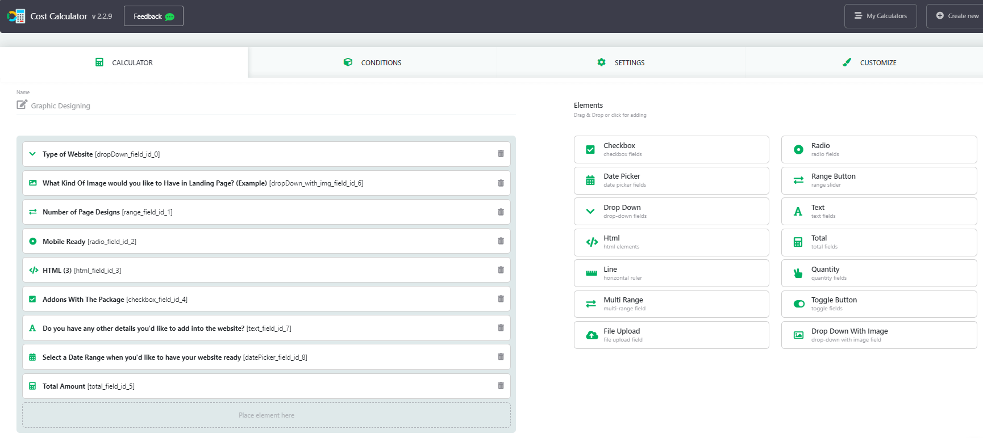Add a Quantity element
The width and height of the screenshot is (983, 438).
[x=878, y=273]
